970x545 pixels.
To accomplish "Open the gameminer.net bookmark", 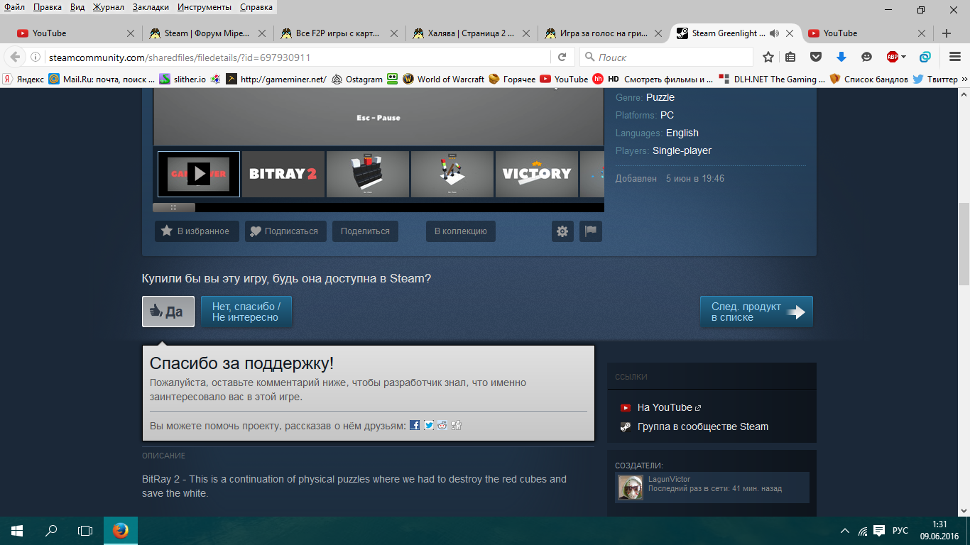I will [x=276, y=79].
